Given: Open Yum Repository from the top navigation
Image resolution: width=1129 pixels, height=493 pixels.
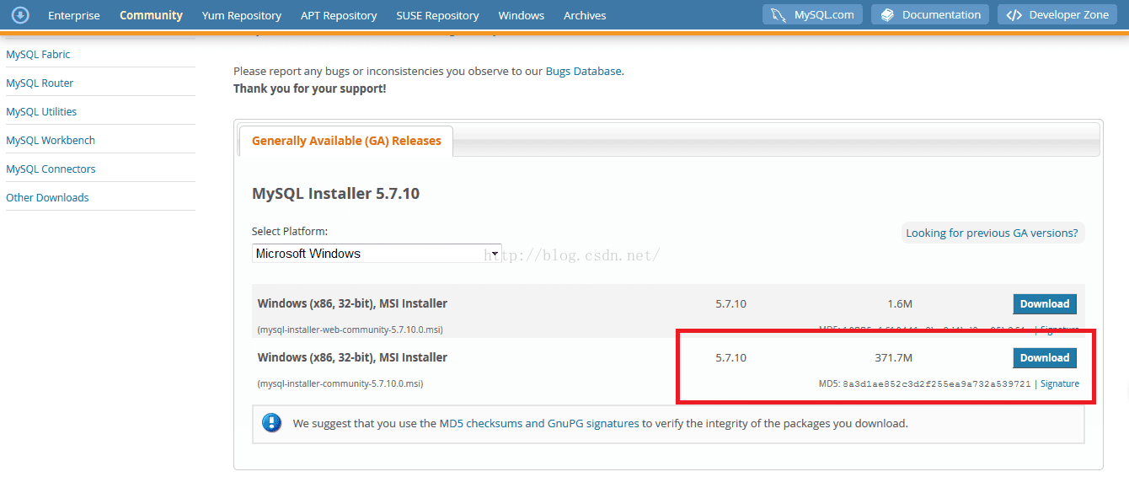Looking at the screenshot, I should click(x=242, y=14).
